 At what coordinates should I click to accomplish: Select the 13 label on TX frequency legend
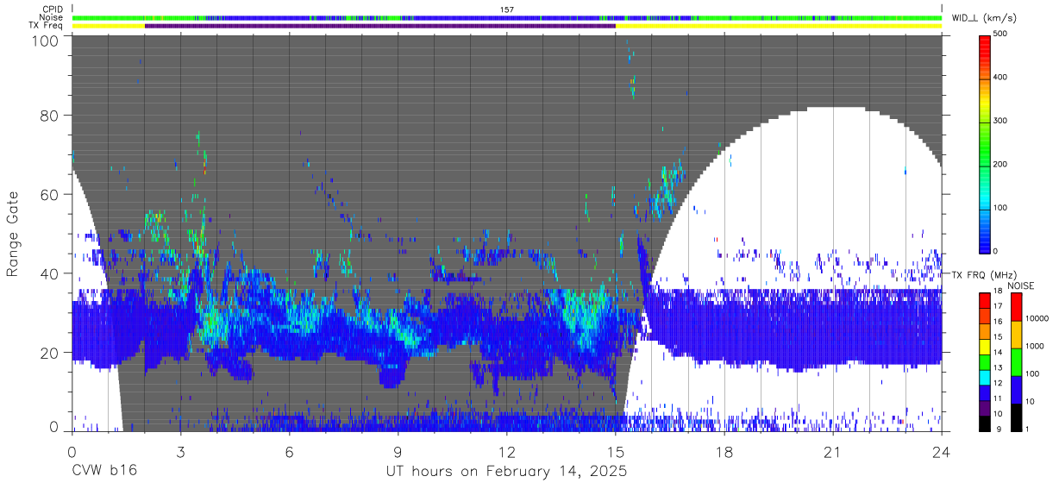coord(999,367)
